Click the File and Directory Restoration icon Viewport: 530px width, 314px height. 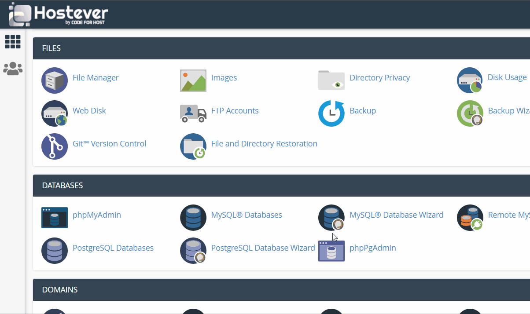pyautogui.click(x=193, y=146)
